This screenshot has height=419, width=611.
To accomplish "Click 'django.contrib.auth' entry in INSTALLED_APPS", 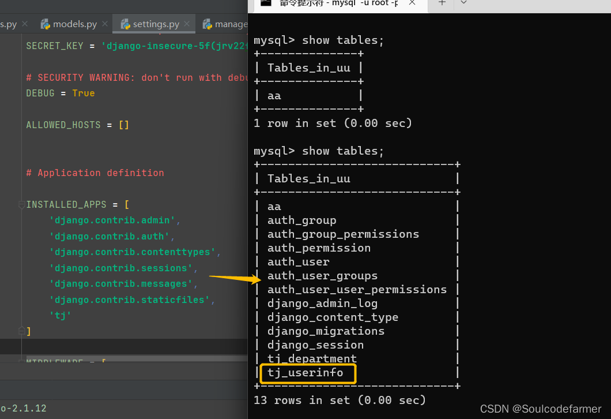I will [109, 237].
